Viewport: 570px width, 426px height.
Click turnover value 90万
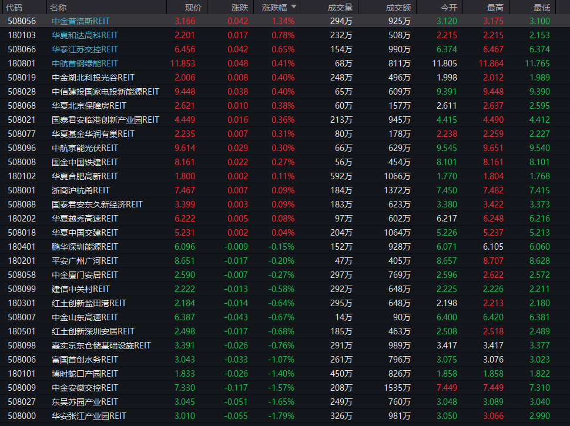tap(402, 317)
